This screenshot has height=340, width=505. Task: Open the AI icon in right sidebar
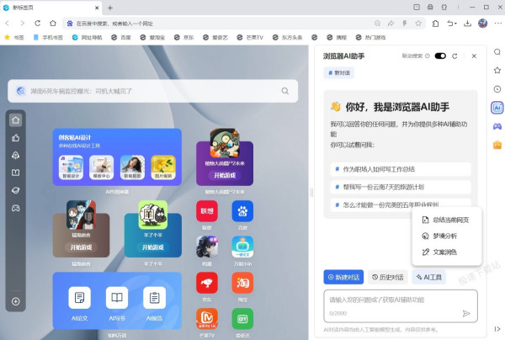tap(497, 108)
